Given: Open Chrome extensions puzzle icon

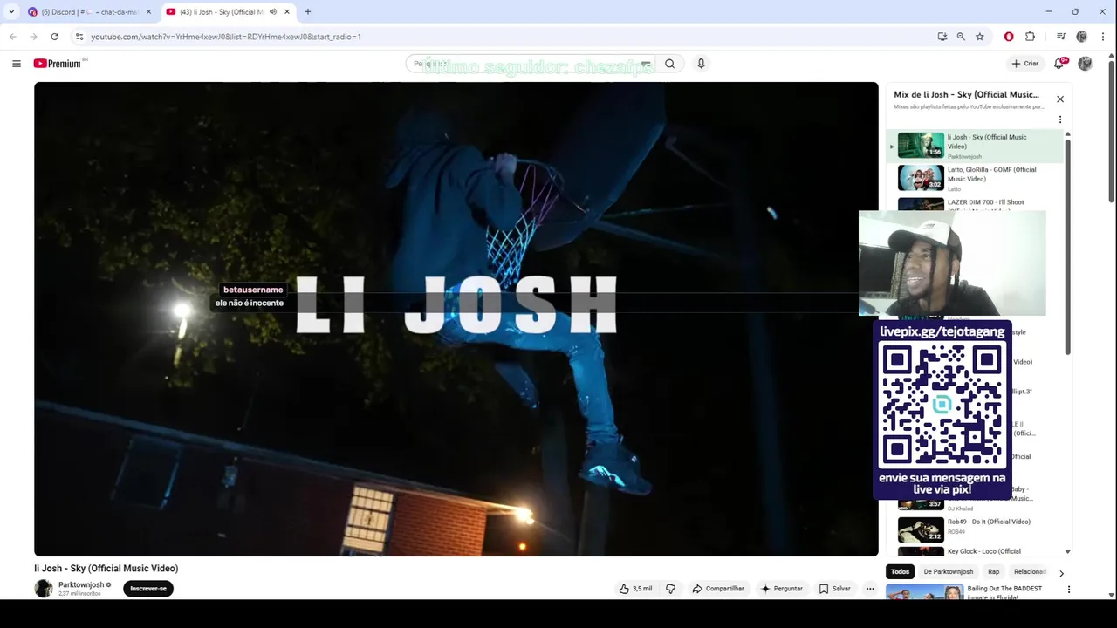Looking at the screenshot, I should click(x=1030, y=37).
